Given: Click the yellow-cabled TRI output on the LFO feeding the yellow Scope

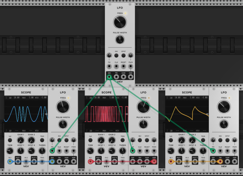Looking at the screenshot, I should tap(220, 162).
